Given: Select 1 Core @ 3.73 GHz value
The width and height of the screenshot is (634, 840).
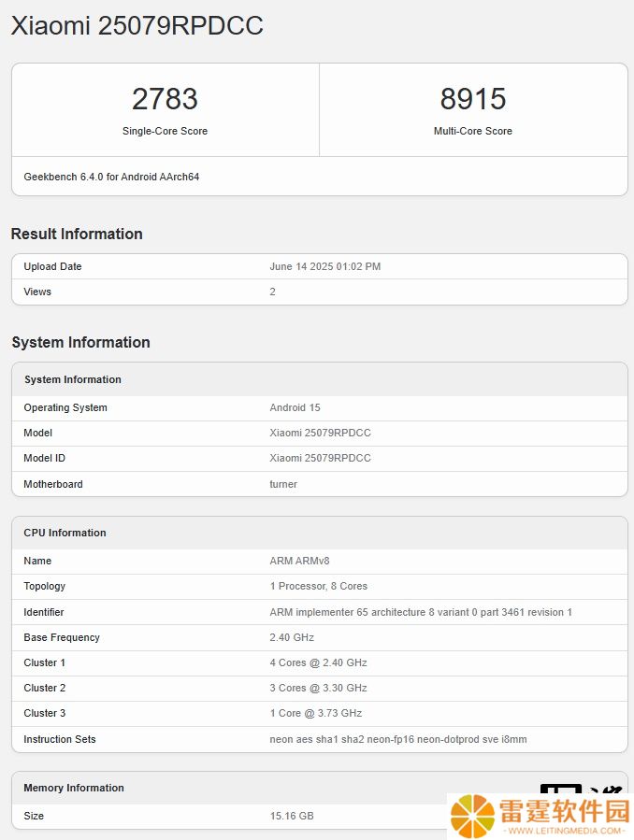Looking at the screenshot, I should click(316, 713).
